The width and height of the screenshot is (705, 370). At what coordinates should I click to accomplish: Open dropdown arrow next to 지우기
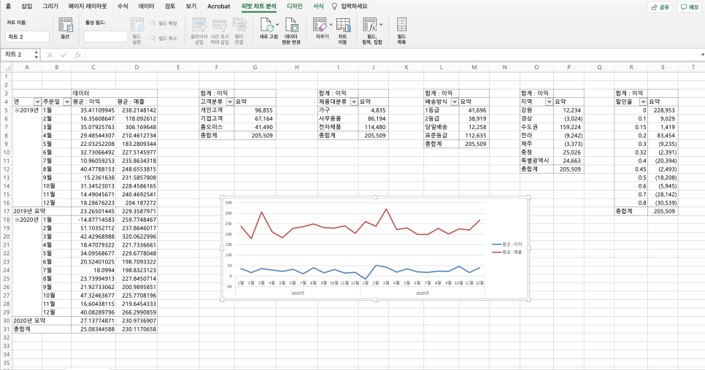331,25
